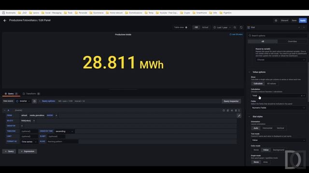This screenshot has width=309, height=173.
Task: Click the Stat visualization icon
Action: (x=249, y=27)
